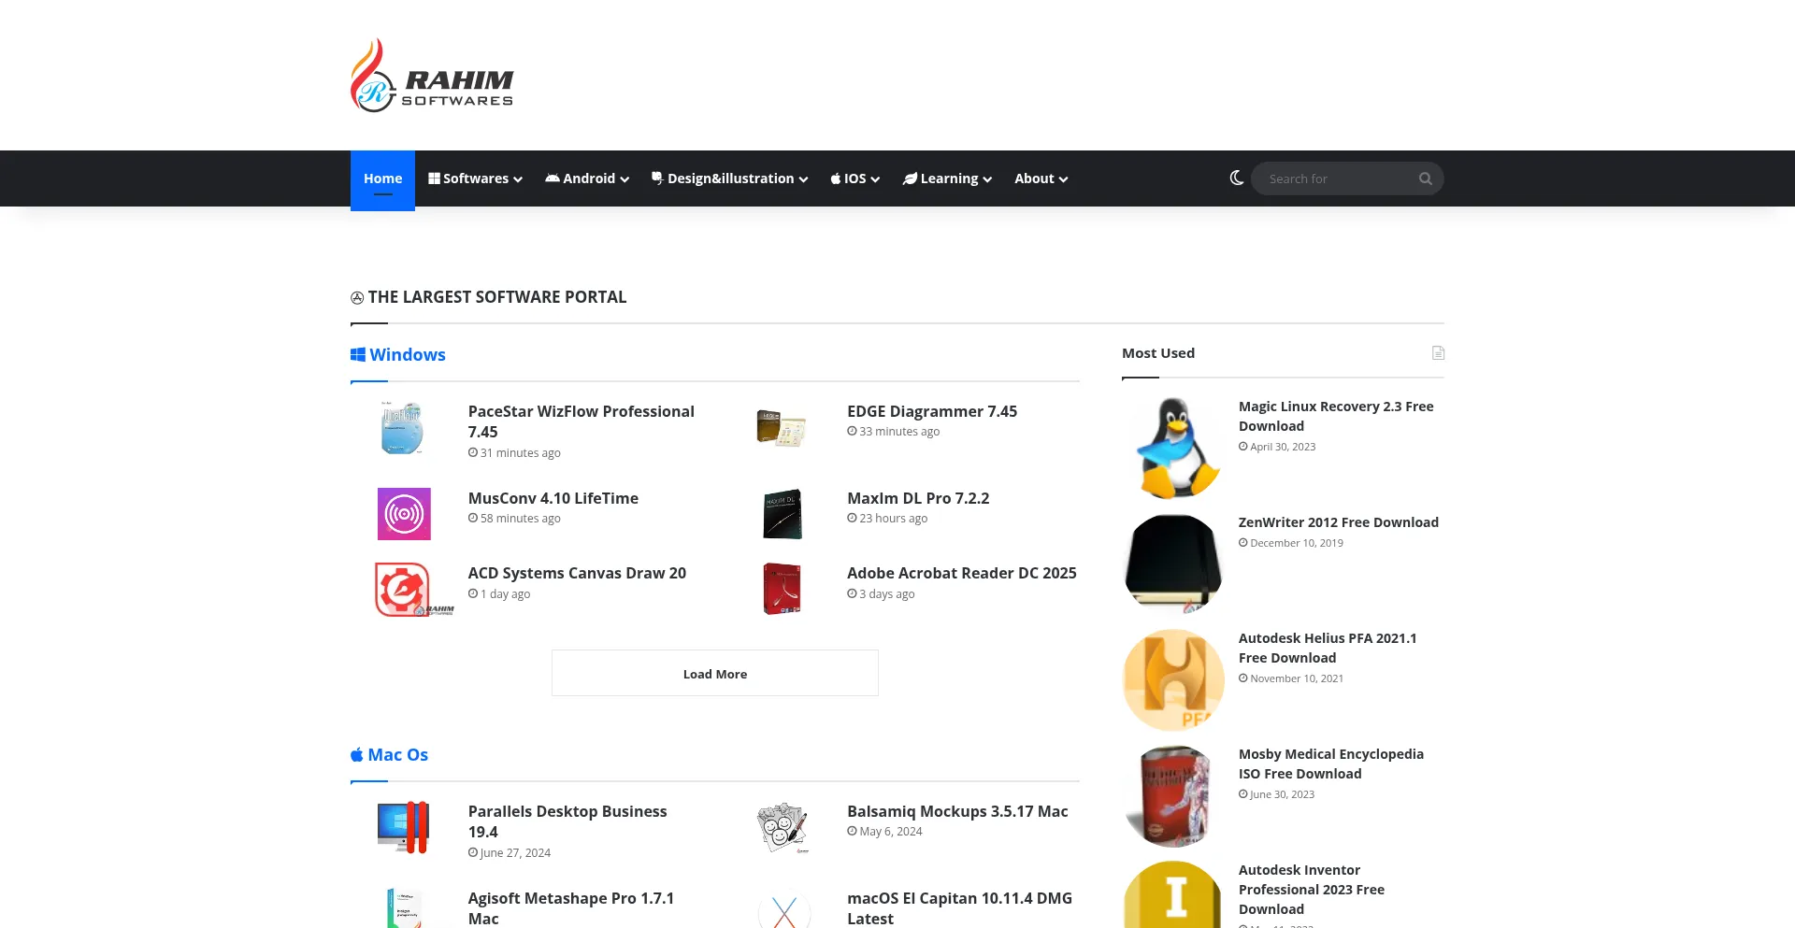
Task: Toggle dark mode moon icon
Action: click(1236, 178)
